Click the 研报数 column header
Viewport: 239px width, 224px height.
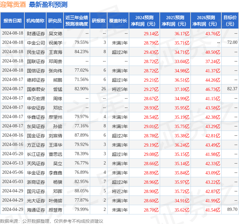click(x=98, y=21)
